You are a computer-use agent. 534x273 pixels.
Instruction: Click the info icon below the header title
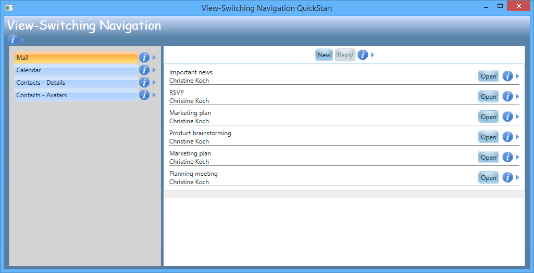(13, 40)
